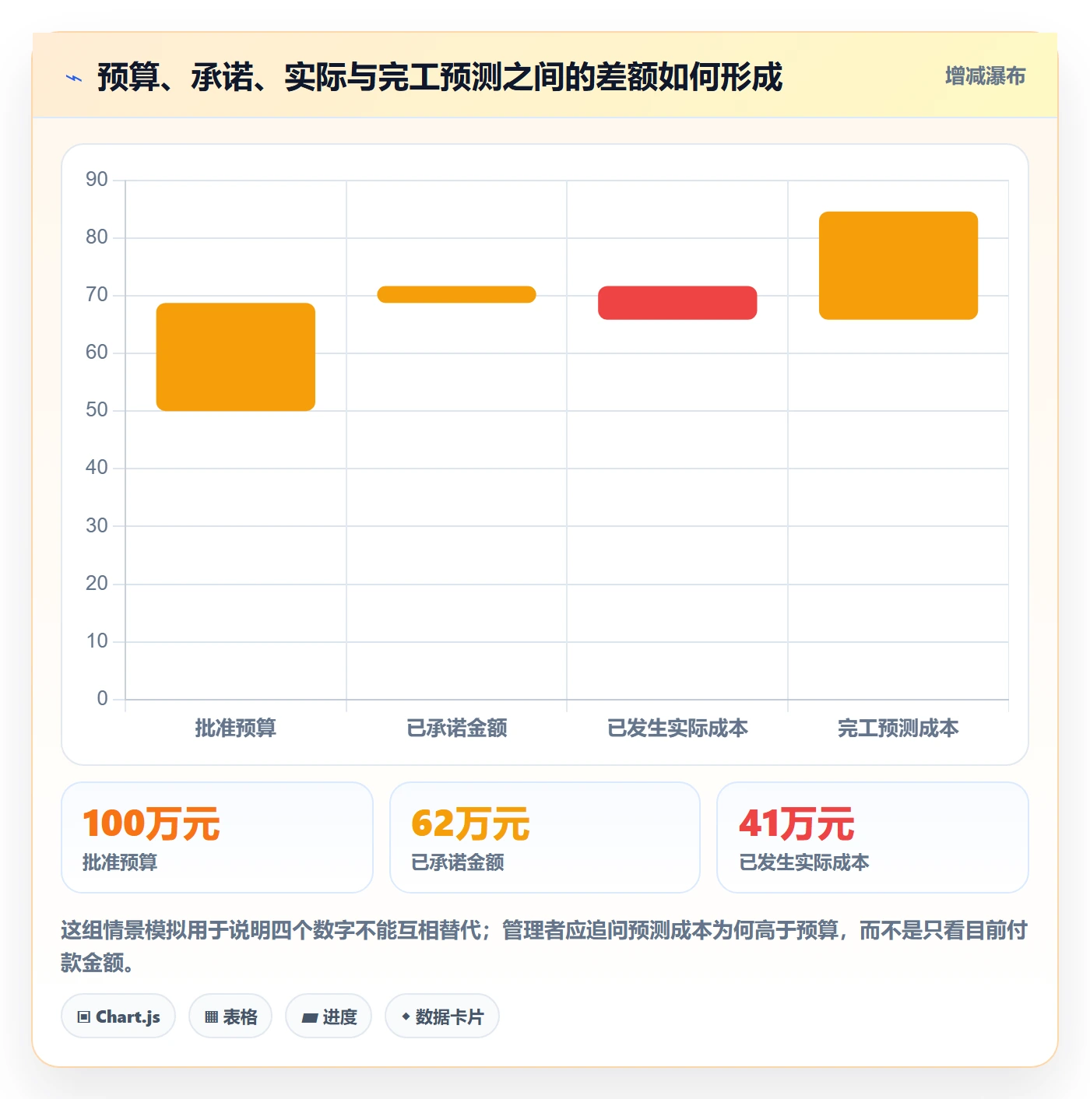Click the red bar above 已发生实际成本
This screenshot has width=1090, height=1099.
tap(677, 303)
